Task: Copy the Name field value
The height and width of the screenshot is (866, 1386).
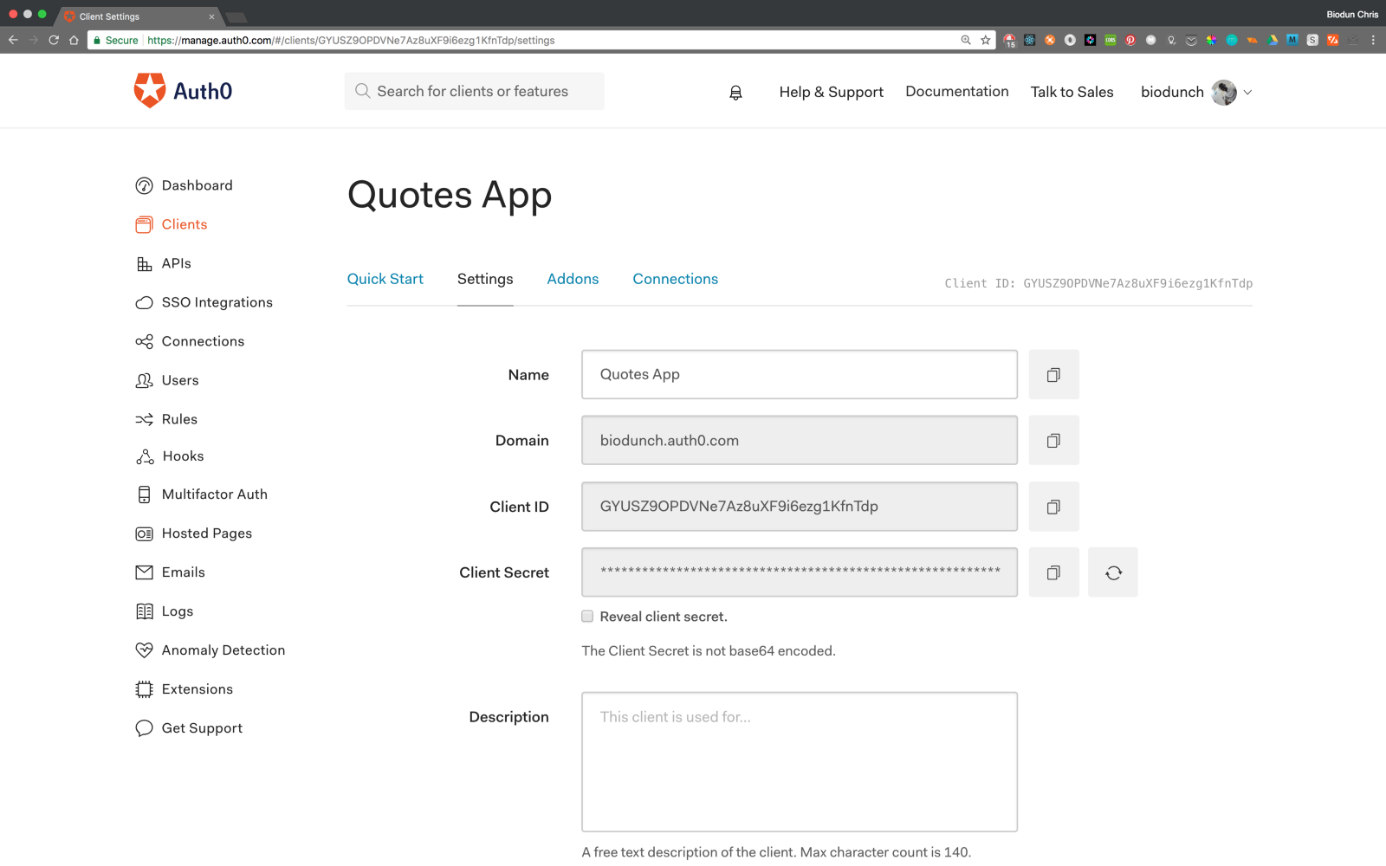Action: click(1053, 375)
